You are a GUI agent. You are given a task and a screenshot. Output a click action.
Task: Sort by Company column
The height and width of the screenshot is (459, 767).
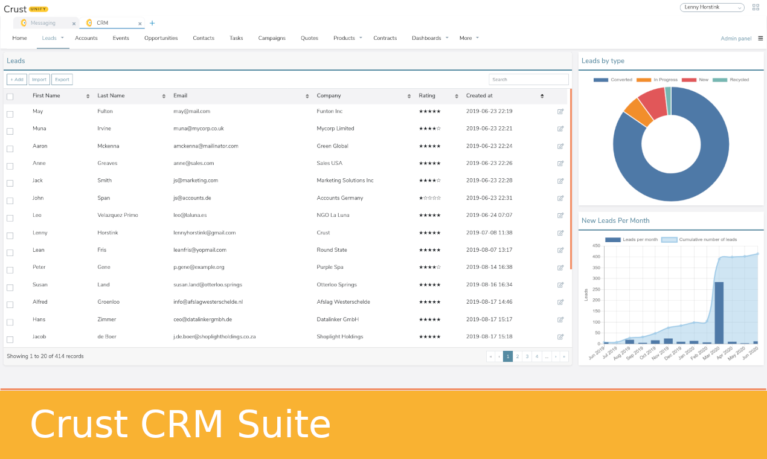pos(409,96)
